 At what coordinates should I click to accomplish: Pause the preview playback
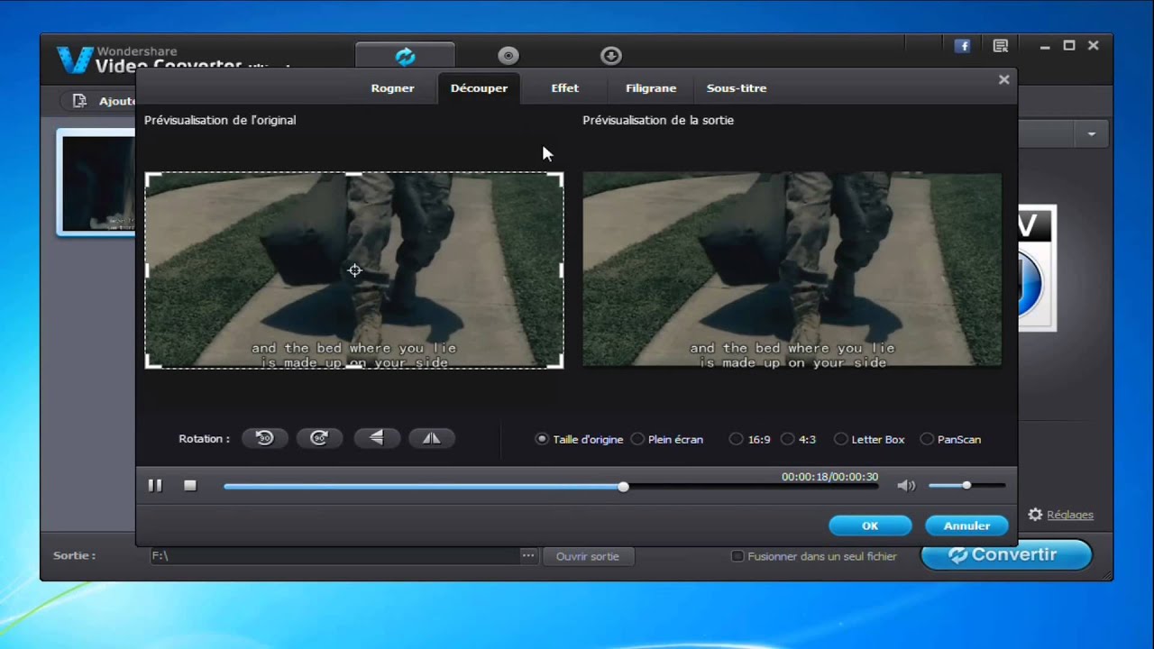pos(155,485)
